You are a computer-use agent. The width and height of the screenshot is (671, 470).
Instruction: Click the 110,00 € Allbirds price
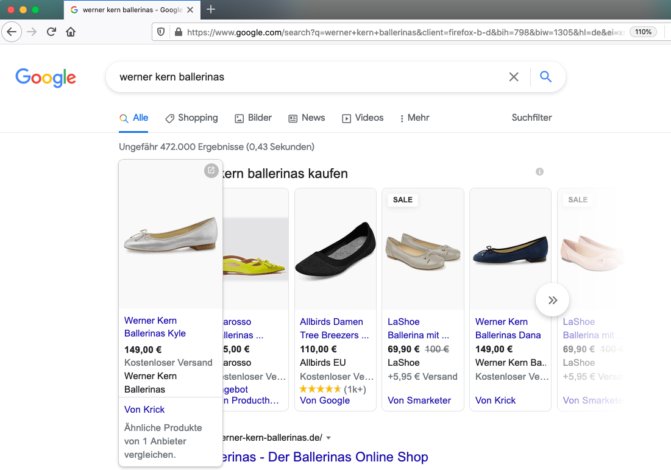click(x=318, y=349)
